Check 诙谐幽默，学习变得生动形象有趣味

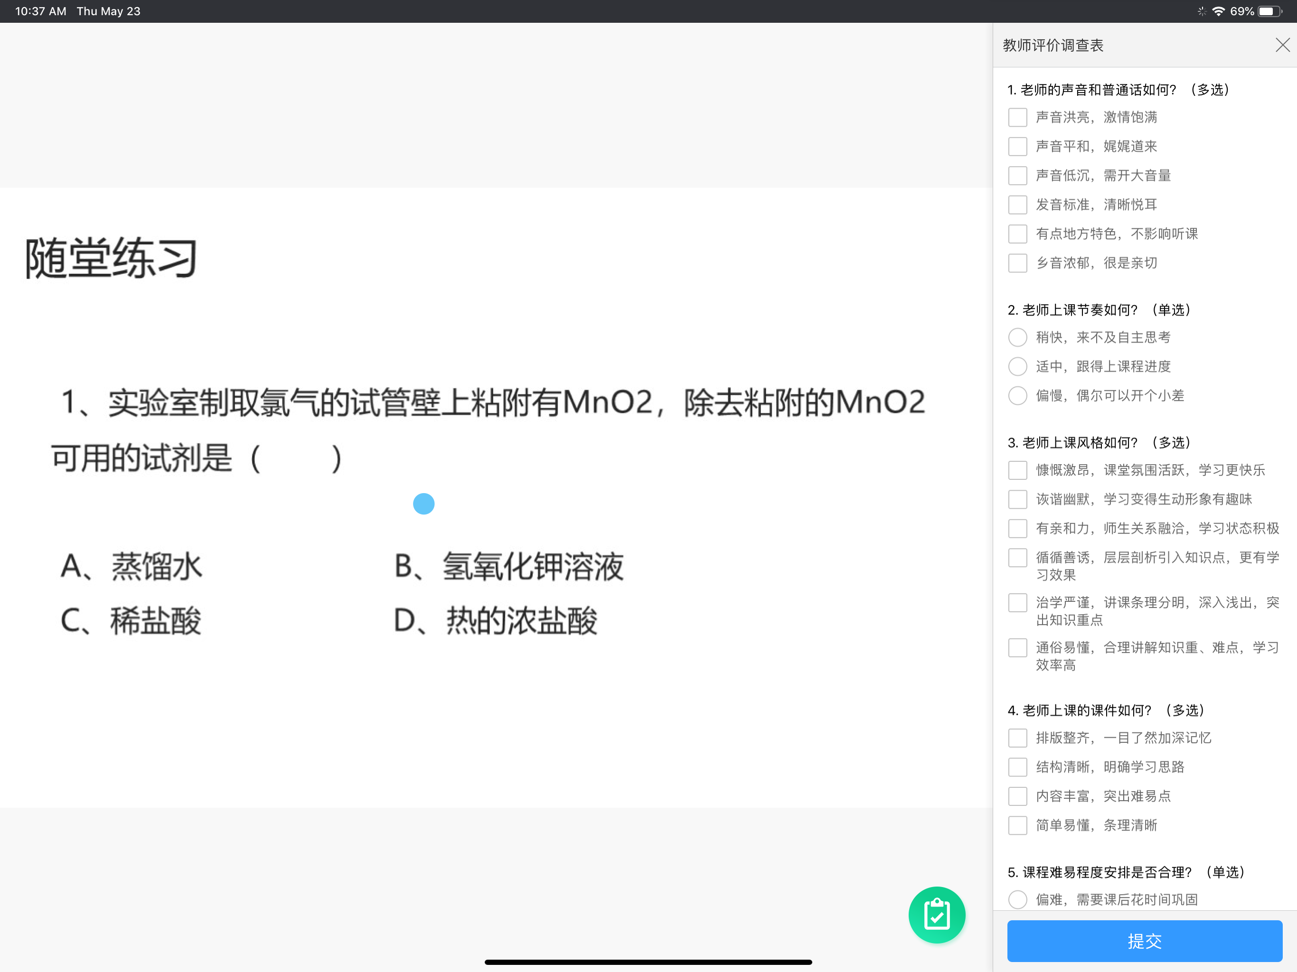pos(1017,499)
